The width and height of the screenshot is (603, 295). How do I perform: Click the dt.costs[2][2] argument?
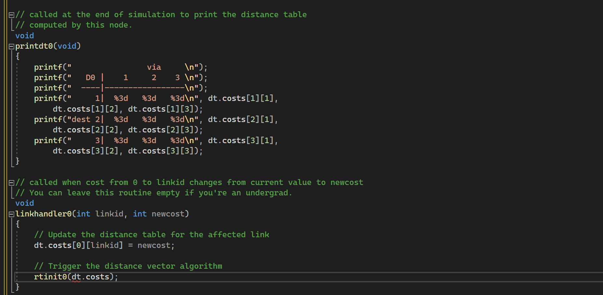[86, 130]
